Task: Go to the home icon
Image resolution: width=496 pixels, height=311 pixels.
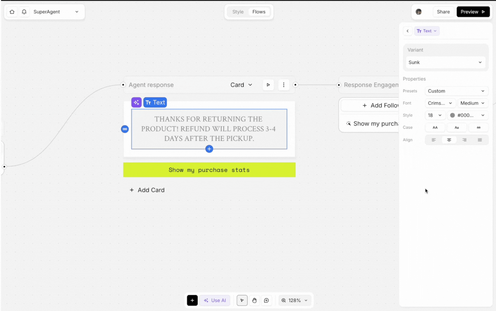Action: (x=12, y=12)
